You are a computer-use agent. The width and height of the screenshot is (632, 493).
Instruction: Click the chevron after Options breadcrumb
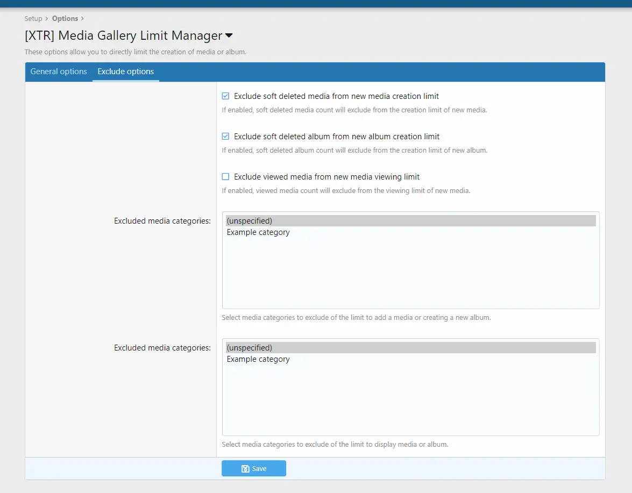coord(82,18)
